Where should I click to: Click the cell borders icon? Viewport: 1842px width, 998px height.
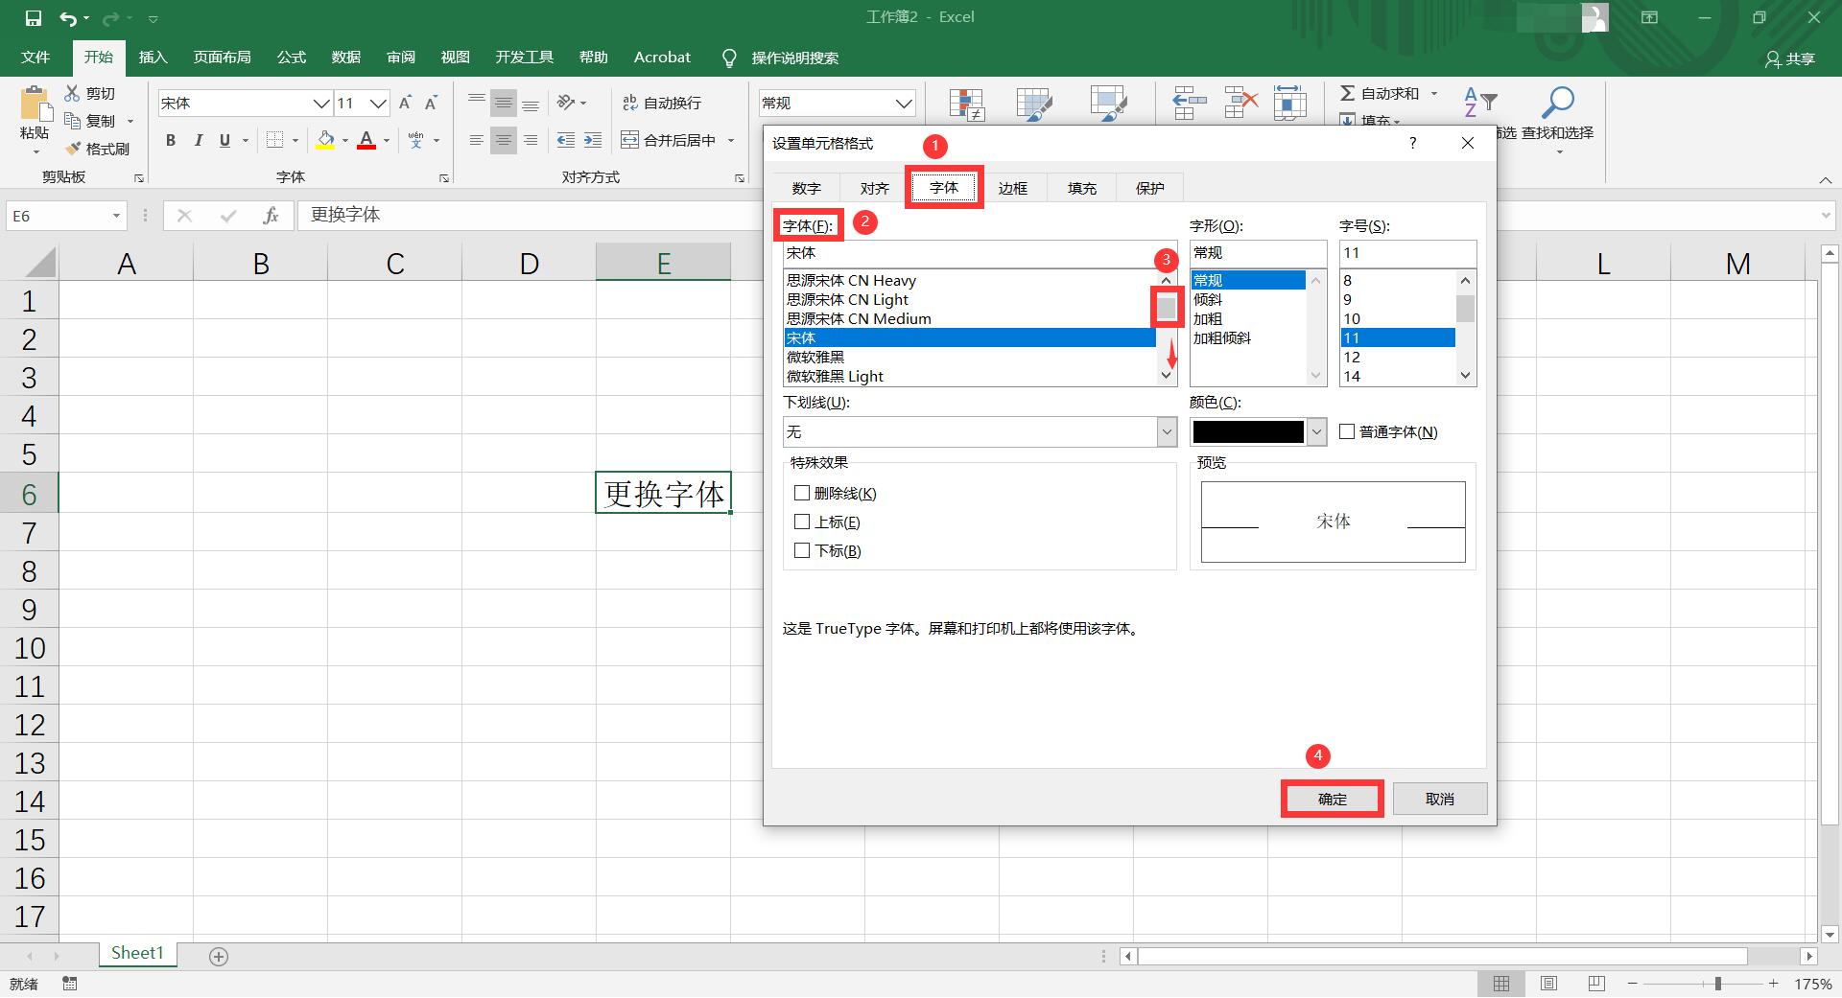click(x=275, y=141)
